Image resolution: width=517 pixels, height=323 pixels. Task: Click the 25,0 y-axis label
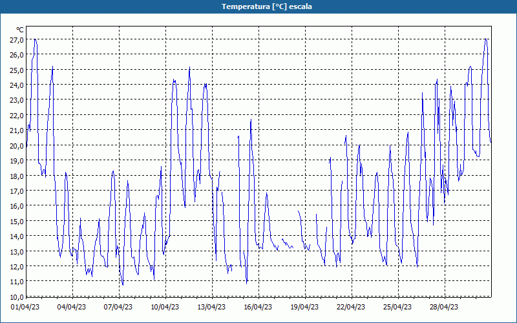[x=17, y=70]
